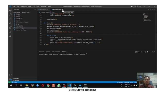Click into the terminal prompt line
This screenshot has width=165, height=92.
63,54
